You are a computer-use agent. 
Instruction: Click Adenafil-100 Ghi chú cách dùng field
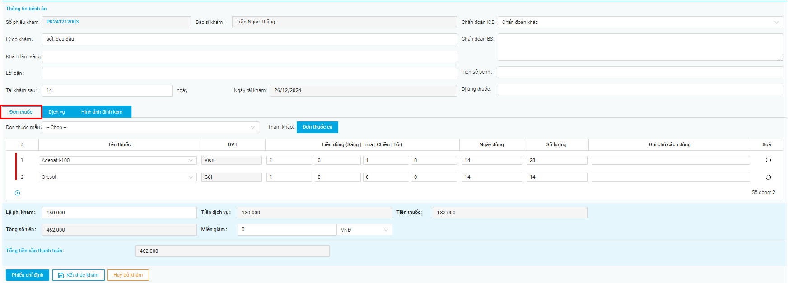(671, 160)
